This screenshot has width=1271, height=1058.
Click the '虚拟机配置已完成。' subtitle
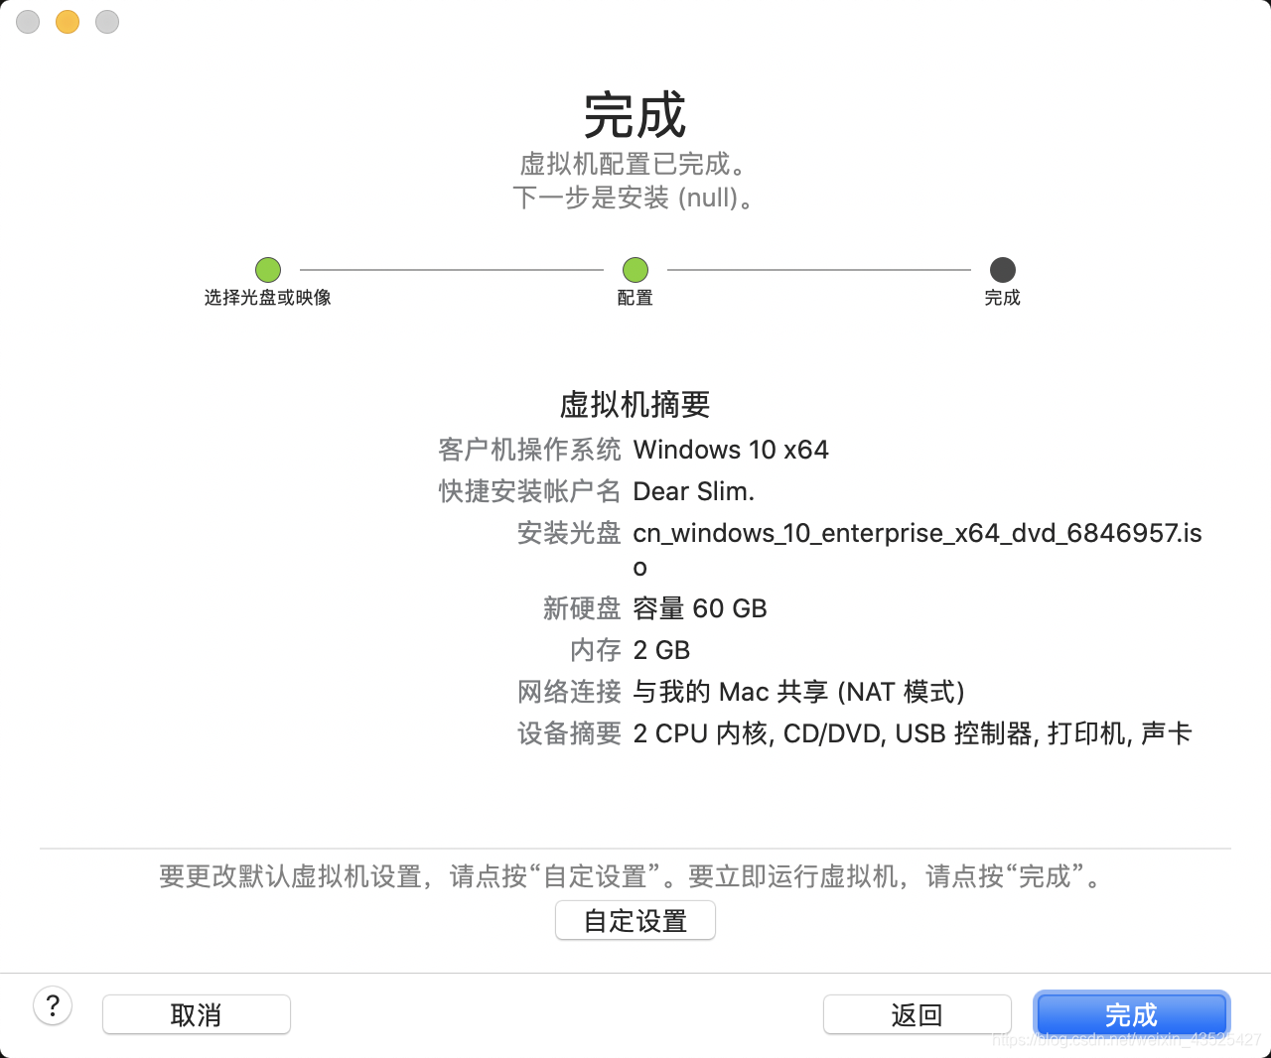point(635,164)
